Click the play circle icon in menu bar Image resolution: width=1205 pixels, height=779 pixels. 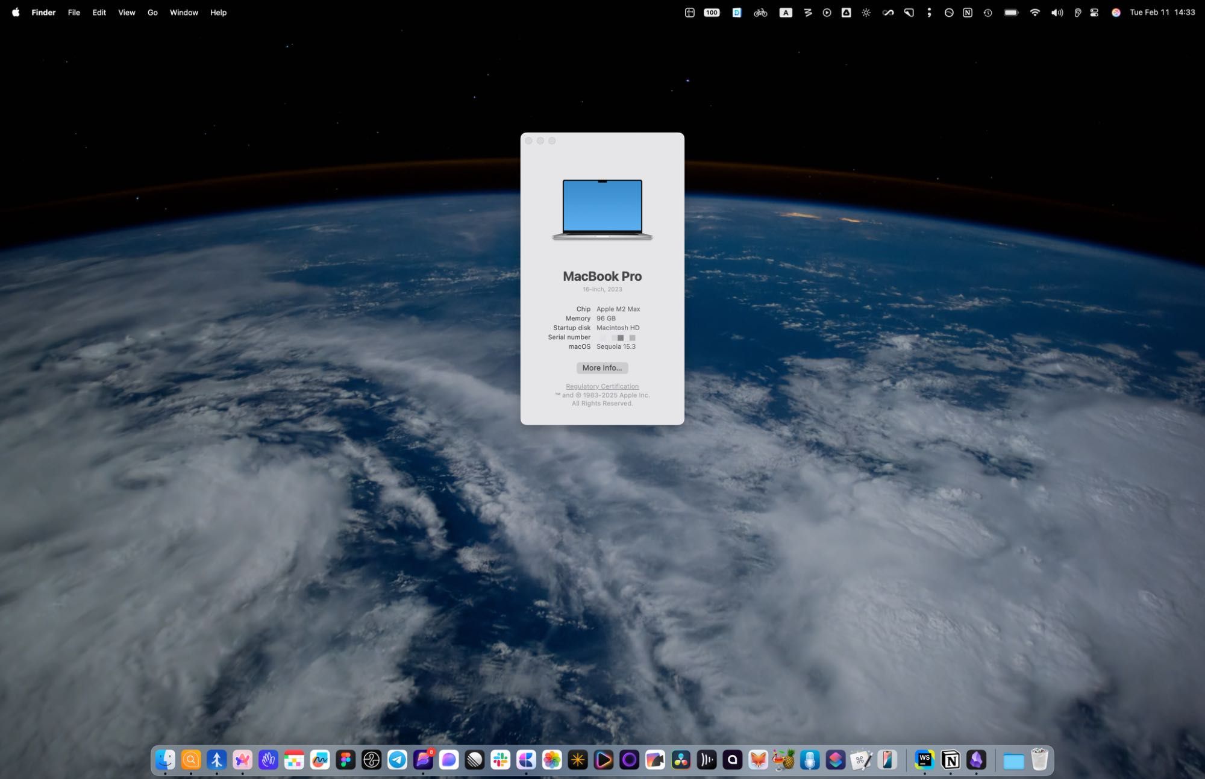coord(827,12)
